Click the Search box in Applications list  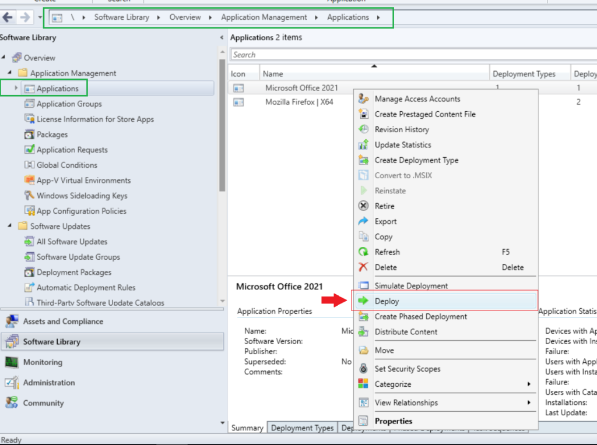(x=413, y=54)
